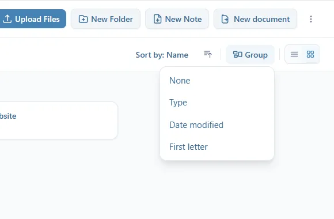This screenshot has width=334, height=219.
Task: Create a New document
Action: point(255,19)
